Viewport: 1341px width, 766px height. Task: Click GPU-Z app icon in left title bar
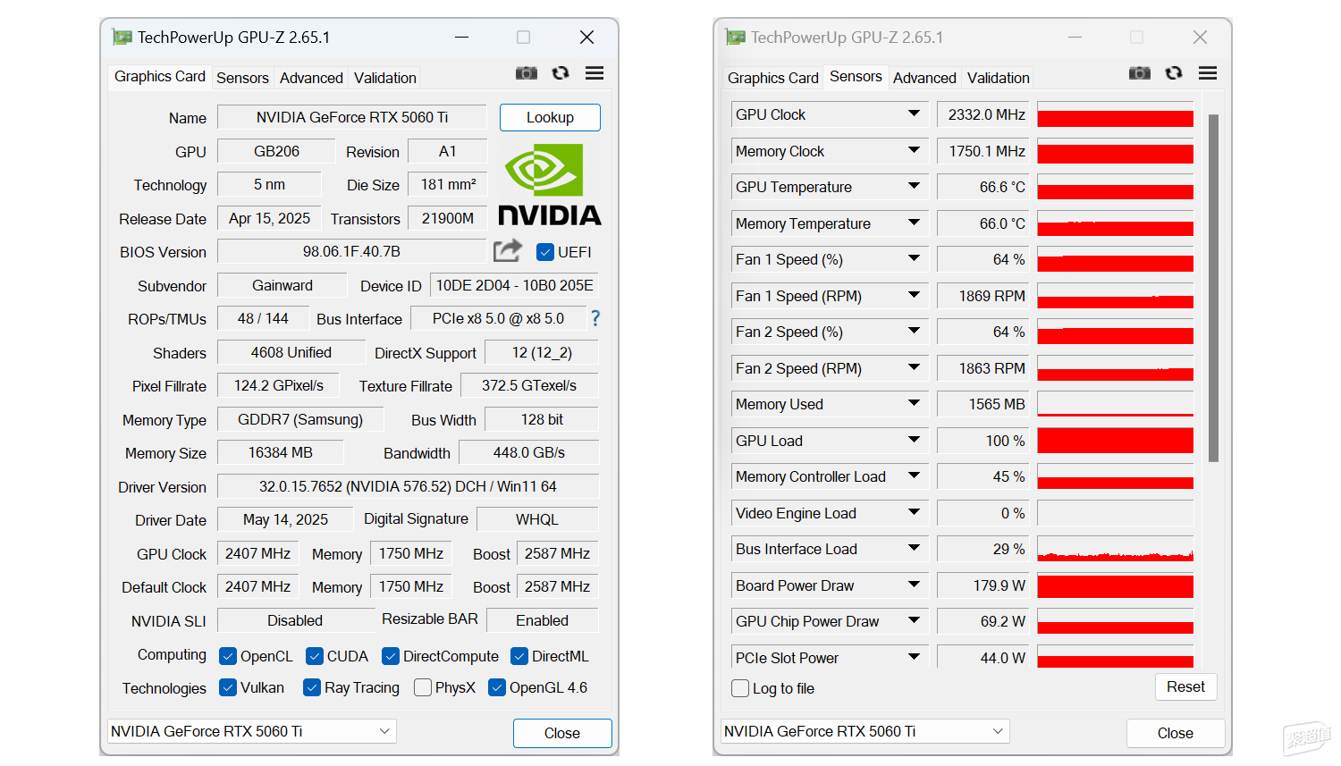[122, 38]
